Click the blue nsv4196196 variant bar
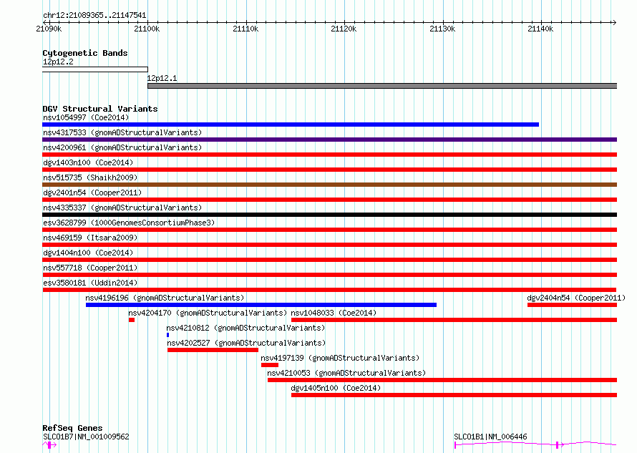Screen dimensions: 637x453 click(x=261, y=305)
